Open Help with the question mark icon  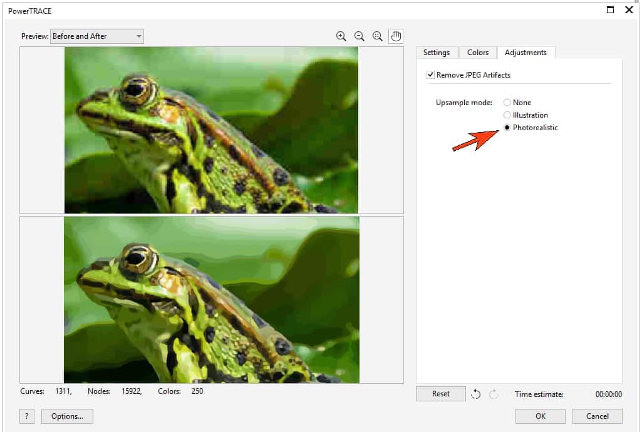pos(26,416)
